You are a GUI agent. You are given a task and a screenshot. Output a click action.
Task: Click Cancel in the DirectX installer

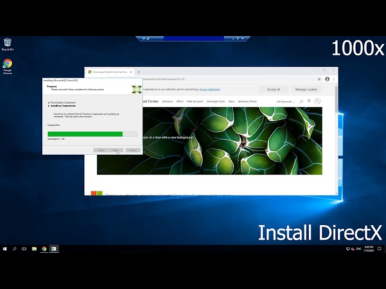(133, 150)
